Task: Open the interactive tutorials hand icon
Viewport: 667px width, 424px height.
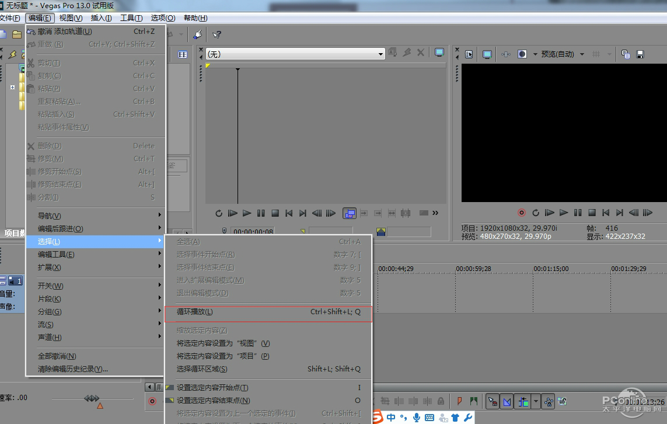Action: point(197,34)
